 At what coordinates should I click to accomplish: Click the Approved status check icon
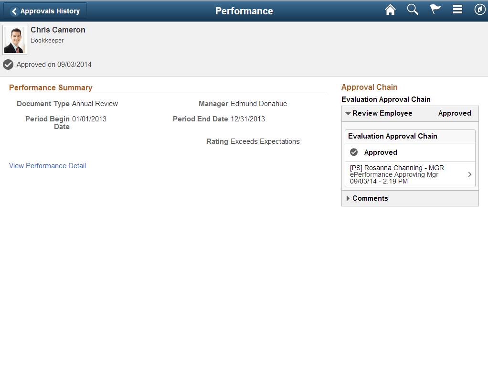click(8, 65)
